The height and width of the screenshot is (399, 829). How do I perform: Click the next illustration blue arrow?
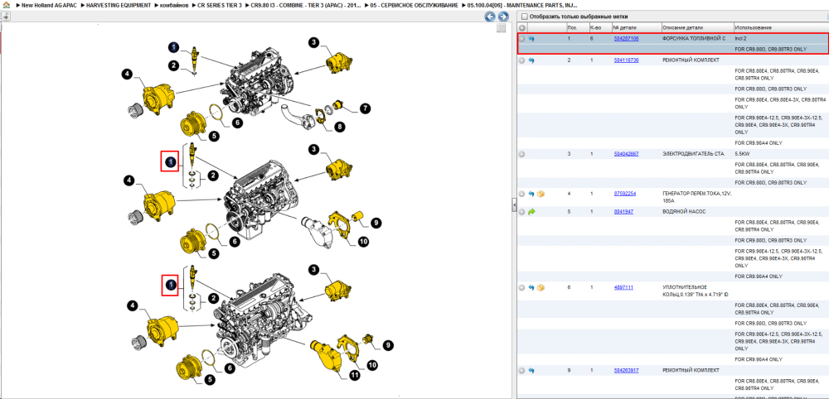503,17
